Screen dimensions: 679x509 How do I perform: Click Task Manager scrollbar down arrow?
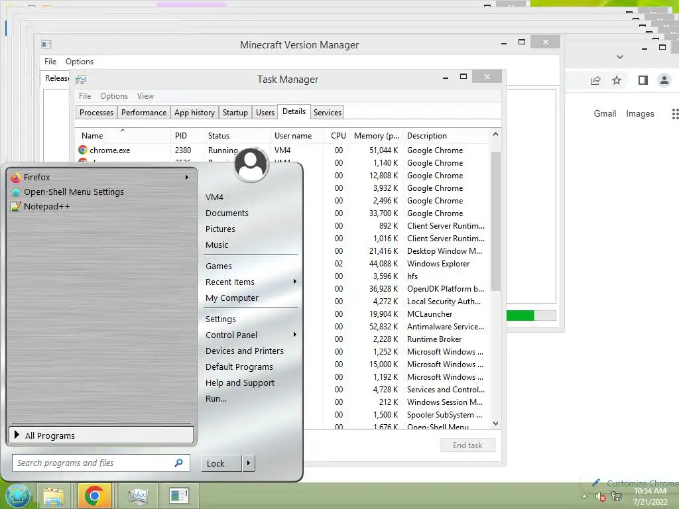[x=496, y=424]
